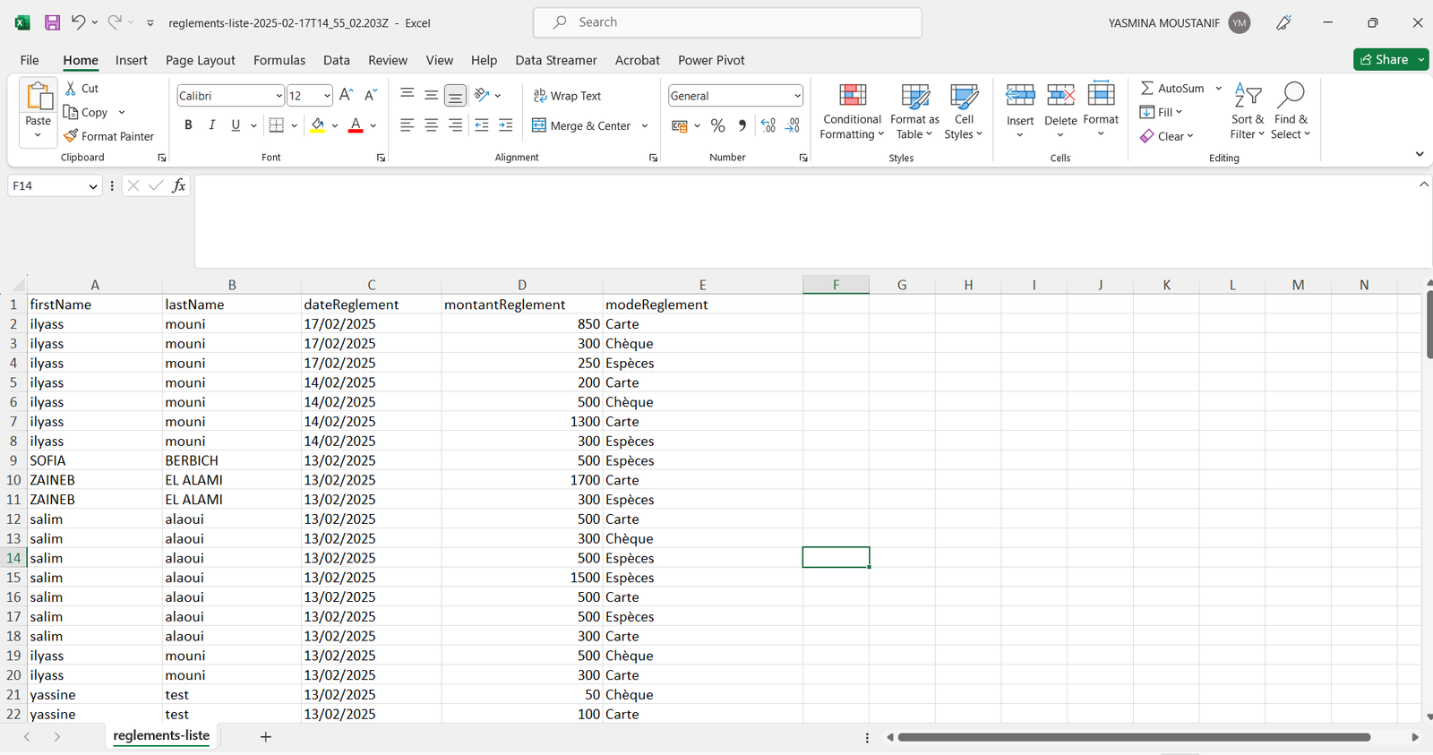Apply the yellow fill color swatch
1433x755 pixels.
click(x=317, y=125)
